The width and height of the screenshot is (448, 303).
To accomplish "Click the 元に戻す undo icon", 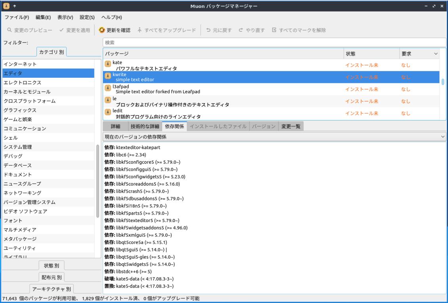I will (x=208, y=30).
